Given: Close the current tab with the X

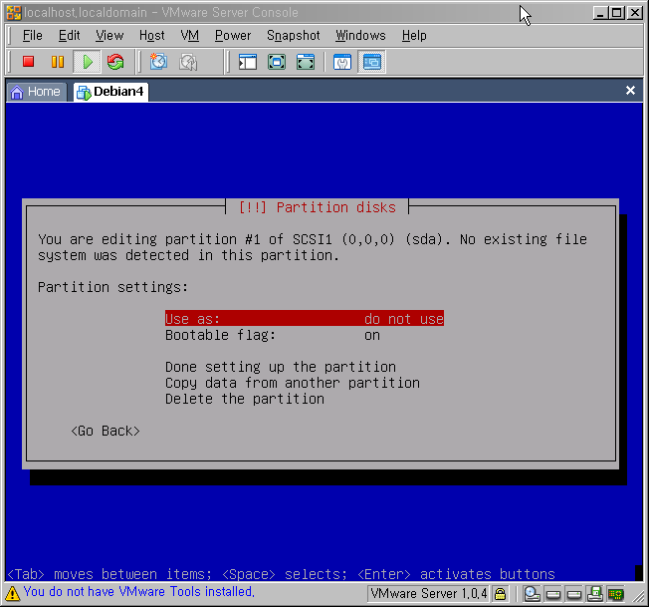Looking at the screenshot, I should (x=630, y=91).
